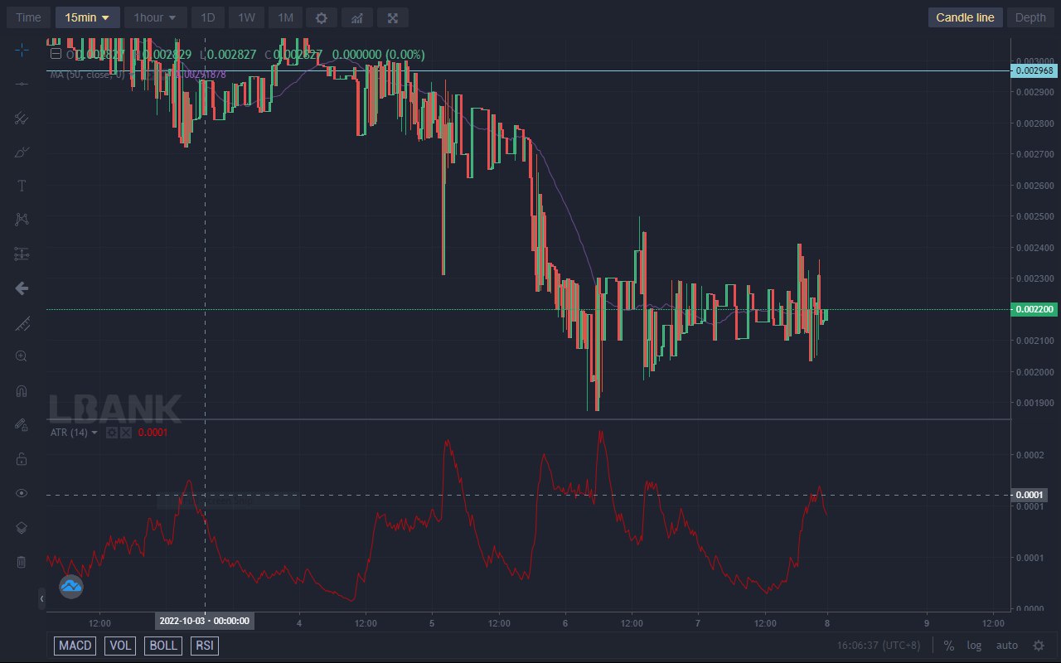
Task: Click the 0.002200 current price label
Action: 1033,309
